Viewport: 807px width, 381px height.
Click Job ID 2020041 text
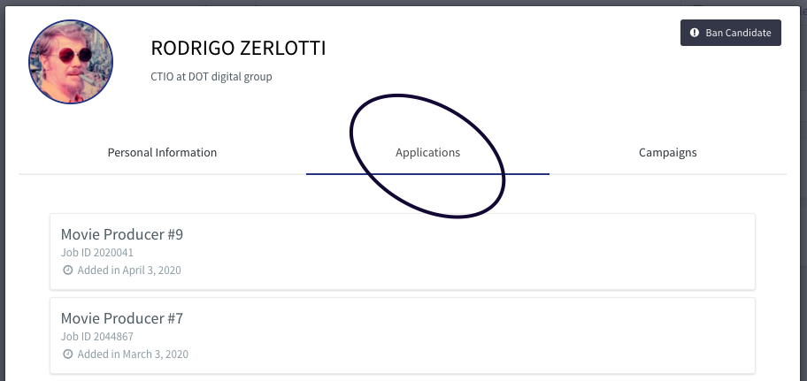pos(97,253)
